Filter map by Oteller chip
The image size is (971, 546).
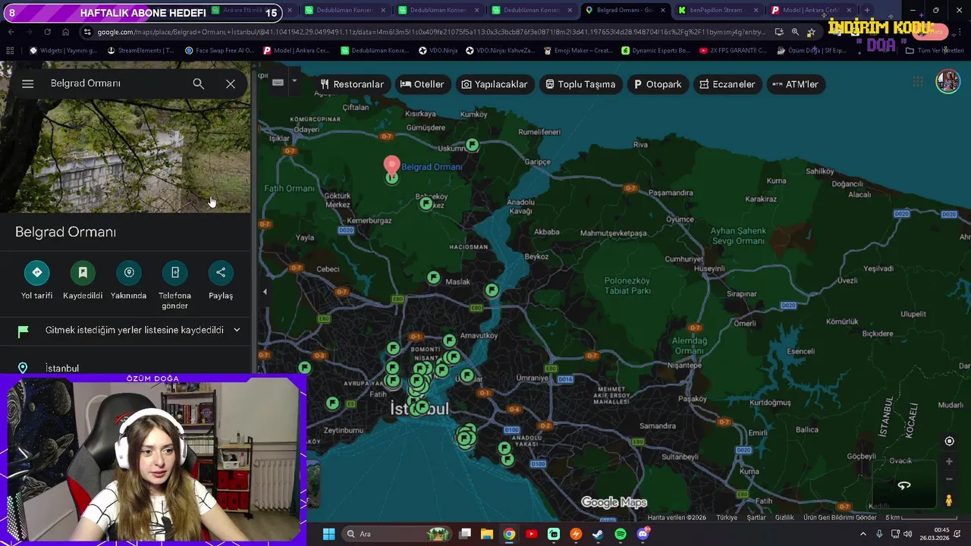click(422, 84)
